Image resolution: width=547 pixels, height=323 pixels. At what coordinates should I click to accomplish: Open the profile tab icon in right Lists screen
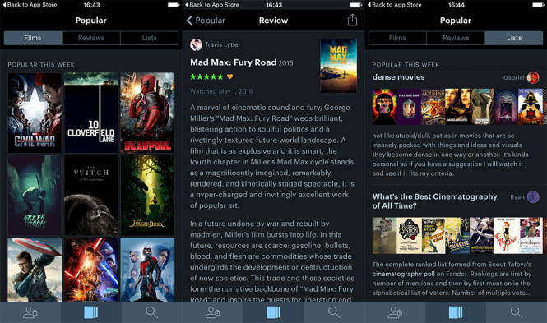[396, 312]
